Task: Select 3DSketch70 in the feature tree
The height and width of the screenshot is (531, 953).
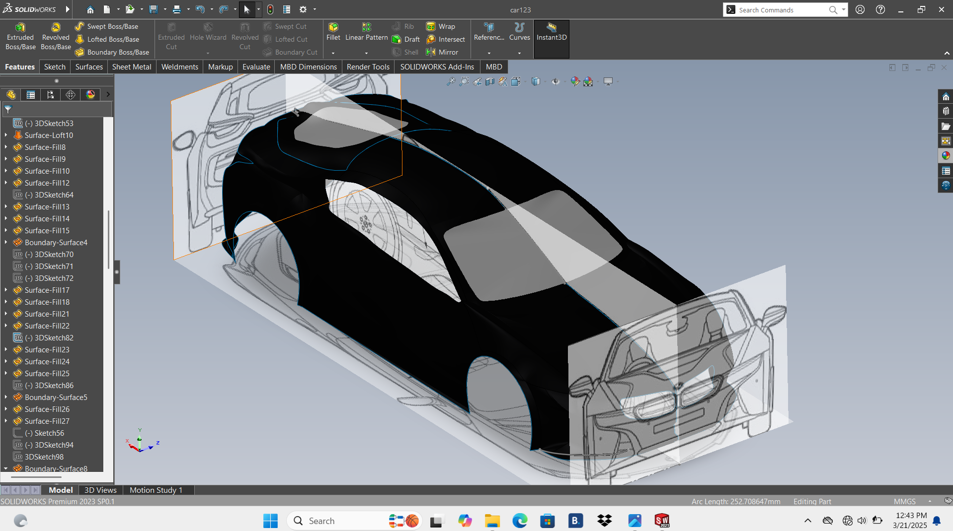Action: pyautogui.click(x=49, y=254)
